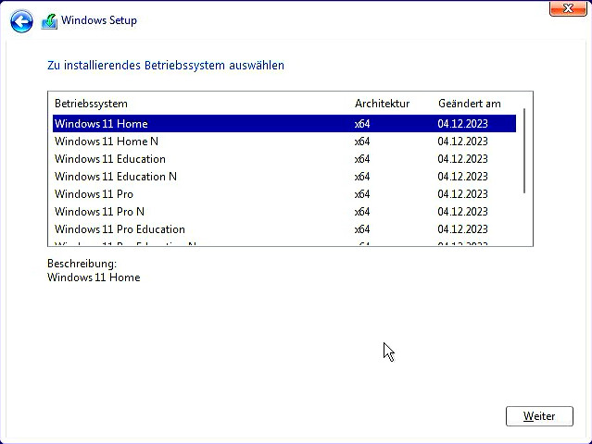Click the heading Zu installierendes Betriebssystem auswählen
Screen dimensions: 592x444
pyautogui.click(x=166, y=65)
